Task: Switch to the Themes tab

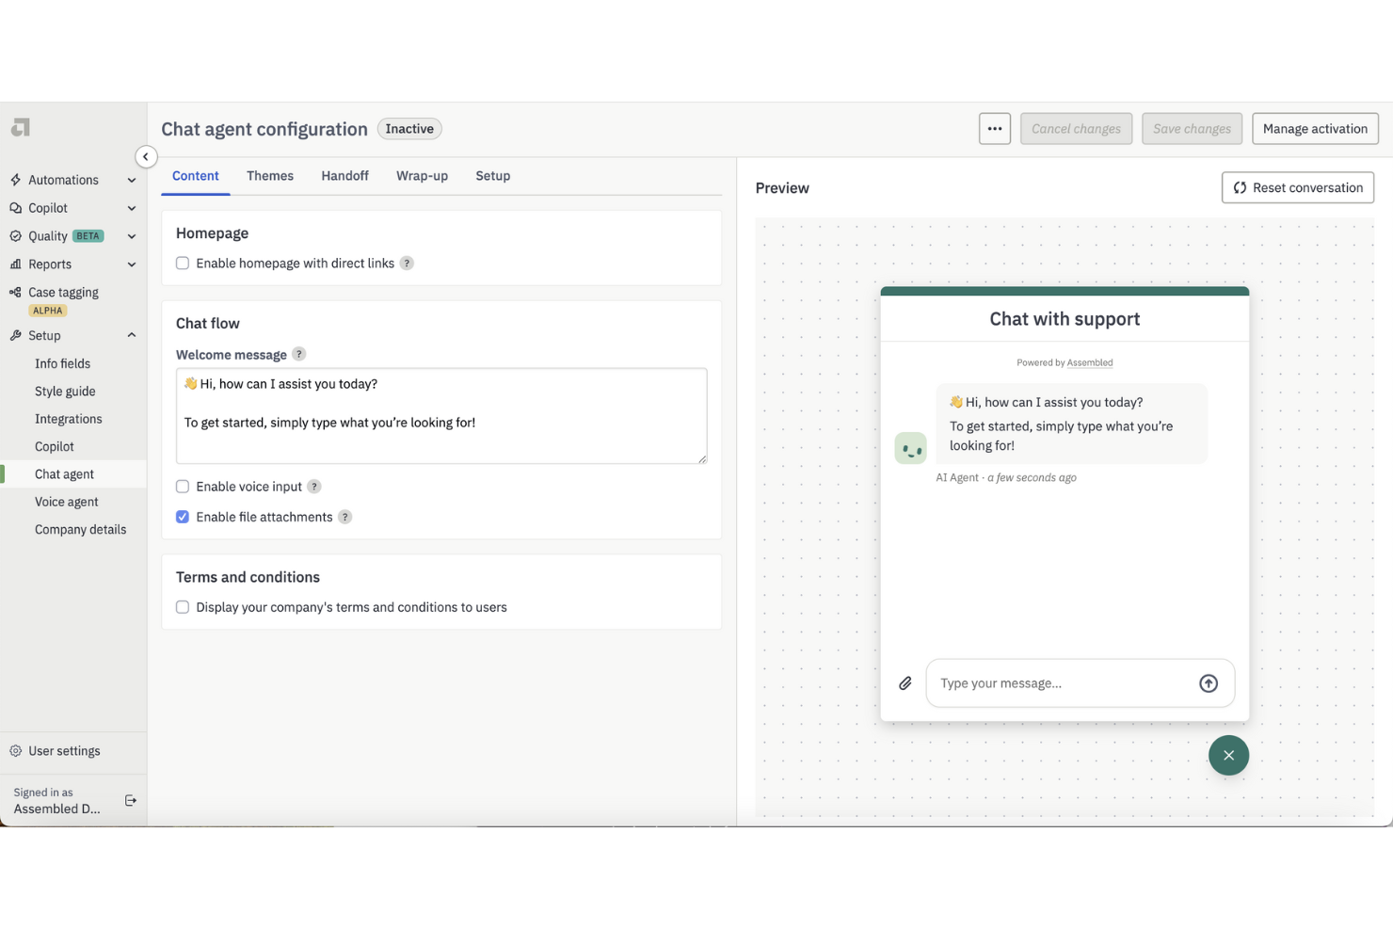Action: tap(269, 175)
